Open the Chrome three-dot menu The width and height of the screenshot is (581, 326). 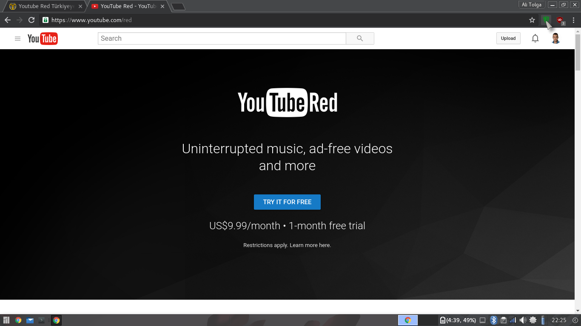574,20
